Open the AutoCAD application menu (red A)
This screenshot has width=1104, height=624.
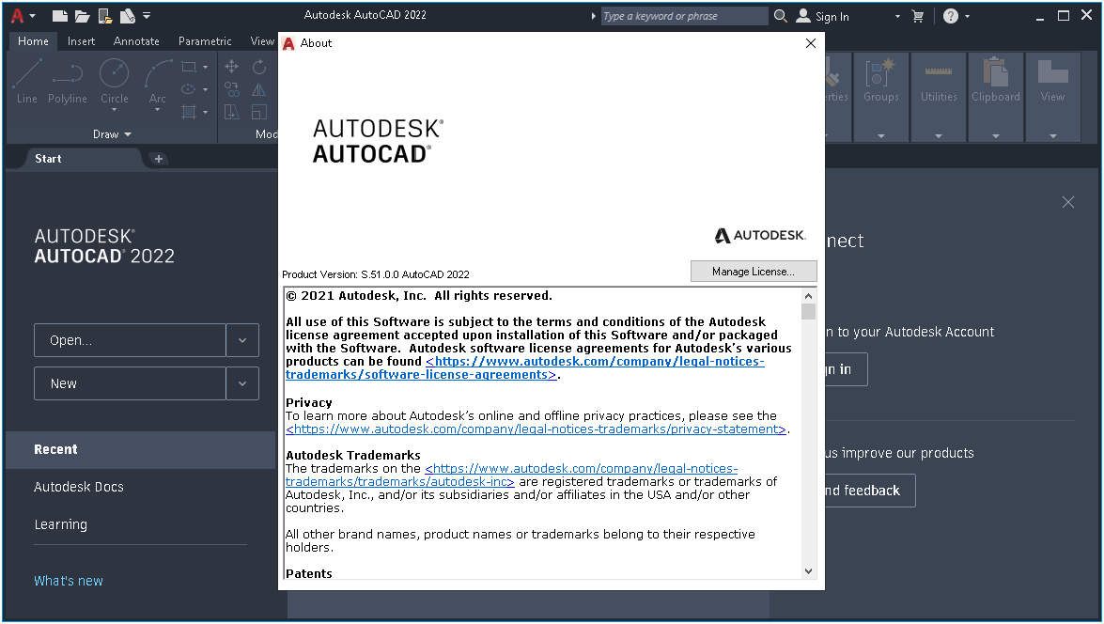[x=18, y=15]
